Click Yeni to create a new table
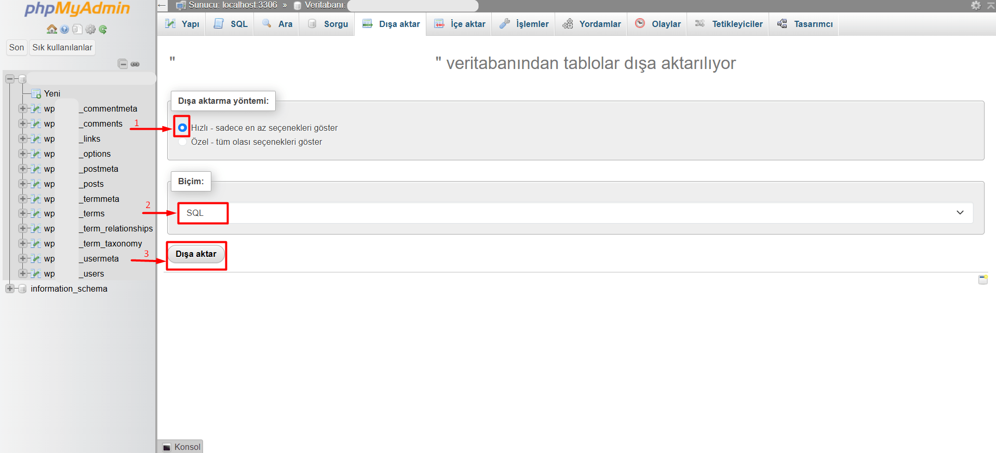 pyautogui.click(x=52, y=93)
